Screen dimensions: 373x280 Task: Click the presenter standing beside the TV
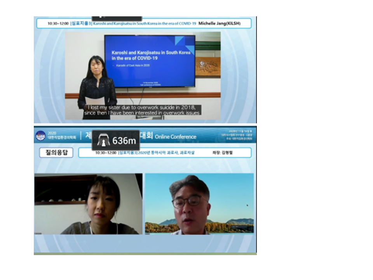96,87
